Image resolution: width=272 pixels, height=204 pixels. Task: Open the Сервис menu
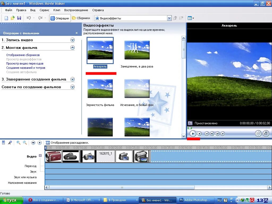(44, 10)
